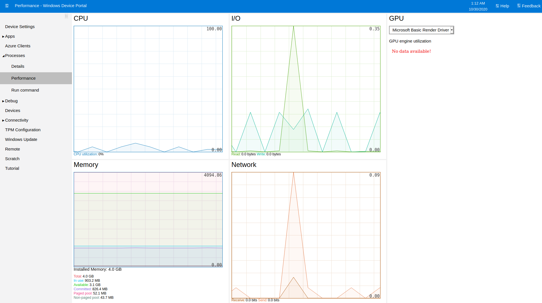Click the Network activity graph
This screenshot has width=542, height=303.
point(306,235)
